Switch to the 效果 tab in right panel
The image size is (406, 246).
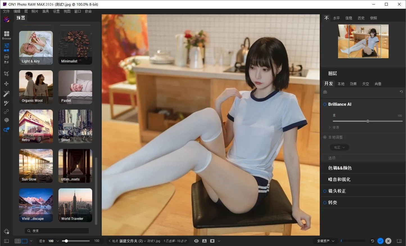pos(353,83)
